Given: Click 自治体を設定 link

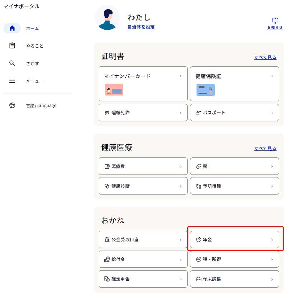Looking at the screenshot, I should point(141,27).
